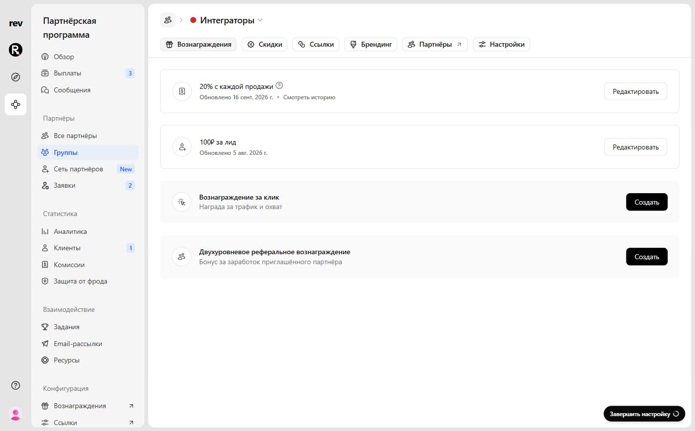Open the user profile avatar

(x=16, y=414)
